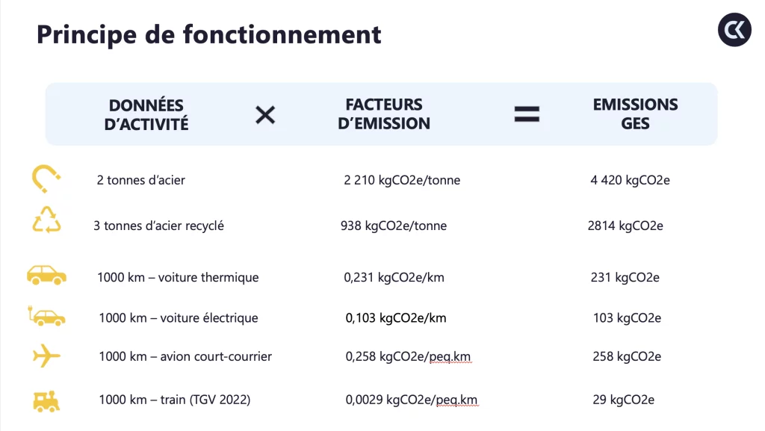Select '1000 km – train (TGV 2022)' text
This screenshot has height=431, width=765.
[174, 400]
